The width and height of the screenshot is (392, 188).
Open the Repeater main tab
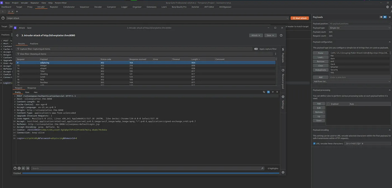[x=54, y=7]
